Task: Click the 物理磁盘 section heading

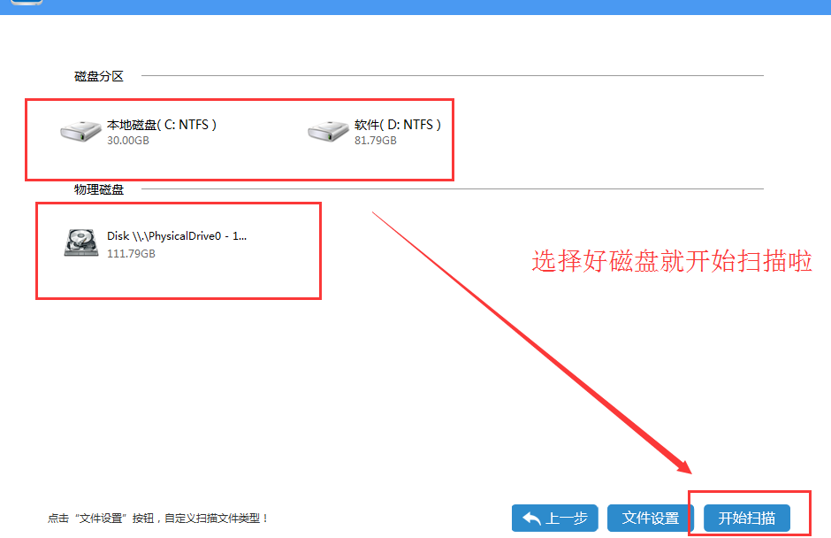Action: click(99, 189)
